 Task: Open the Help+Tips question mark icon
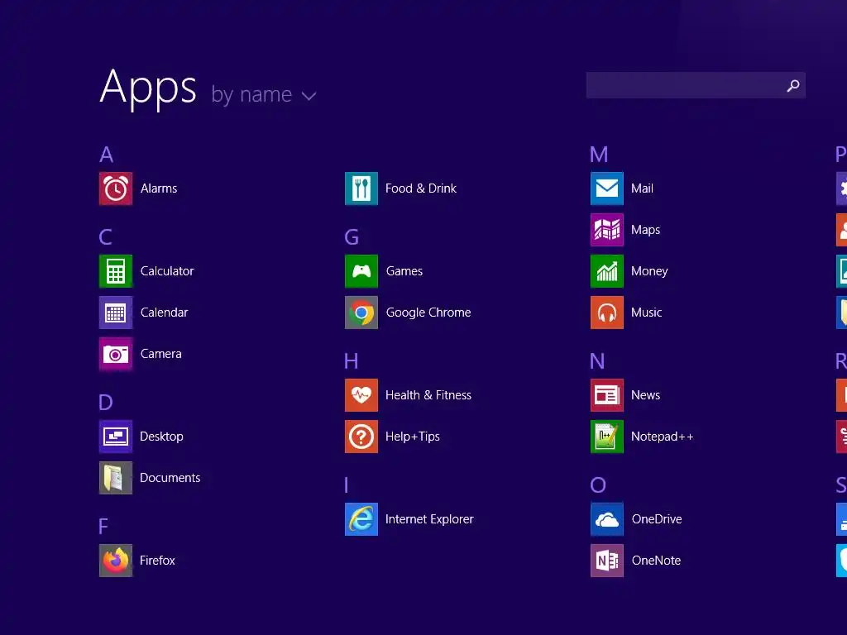[x=361, y=437]
